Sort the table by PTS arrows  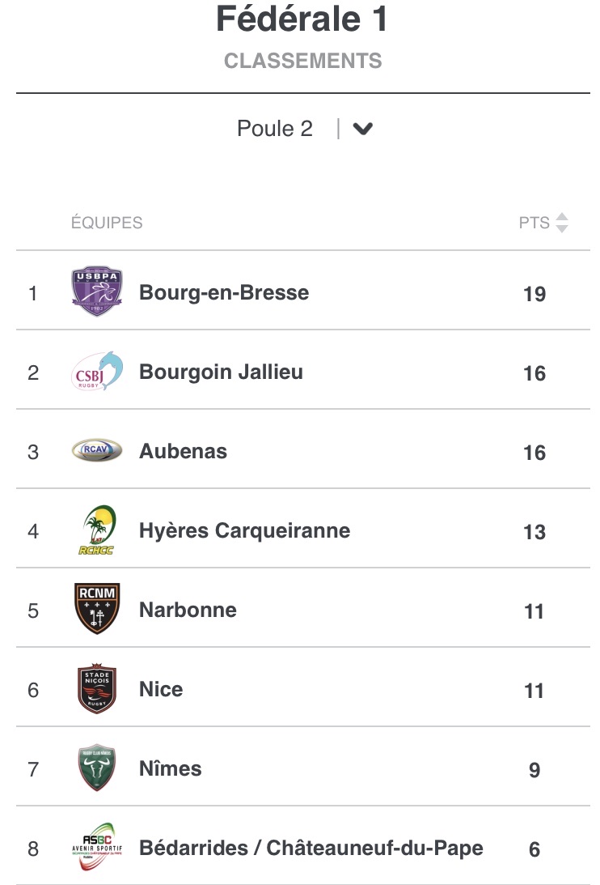pos(562,223)
